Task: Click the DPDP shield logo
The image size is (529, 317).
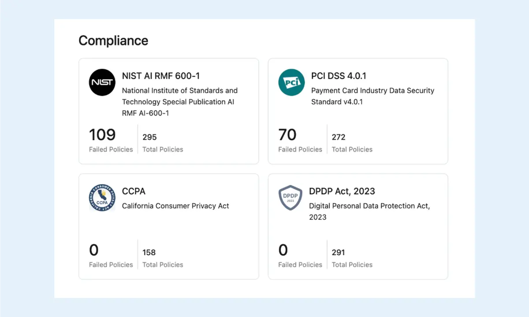Action: pyautogui.click(x=291, y=198)
